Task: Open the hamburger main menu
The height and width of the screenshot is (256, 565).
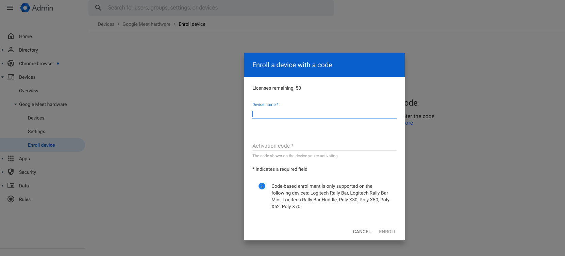Action: point(10,8)
